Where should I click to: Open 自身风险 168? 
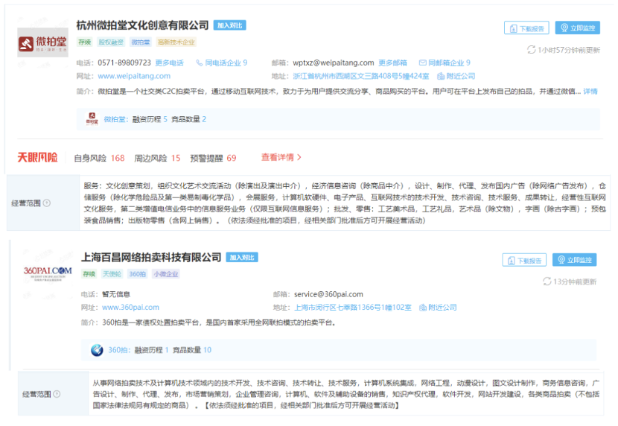[x=99, y=158]
